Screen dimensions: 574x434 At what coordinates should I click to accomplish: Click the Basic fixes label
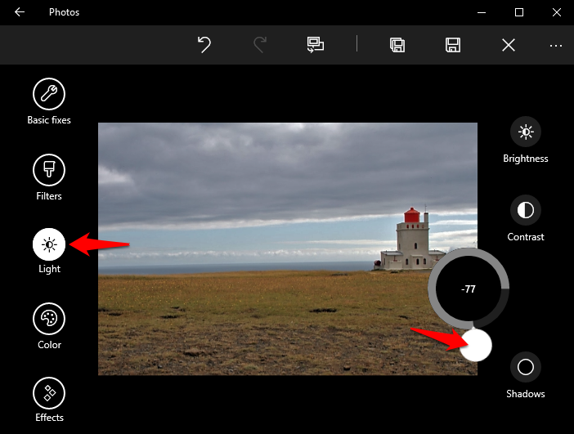(x=49, y=120)
